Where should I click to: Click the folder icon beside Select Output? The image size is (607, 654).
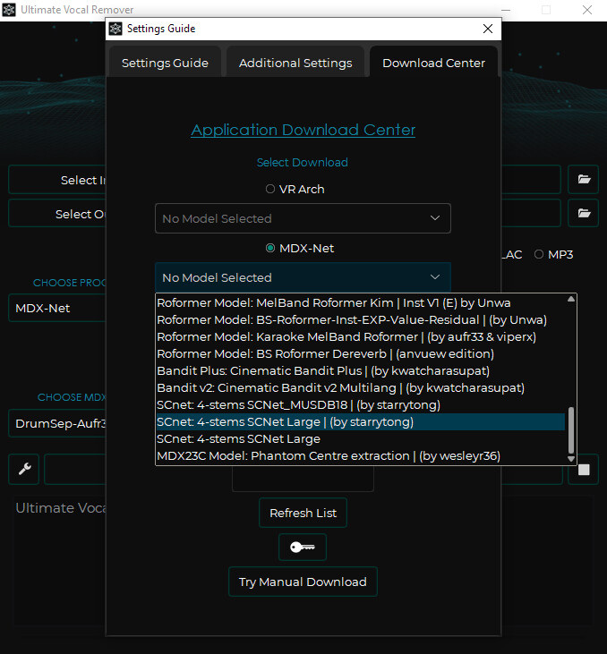coord(584,213)
